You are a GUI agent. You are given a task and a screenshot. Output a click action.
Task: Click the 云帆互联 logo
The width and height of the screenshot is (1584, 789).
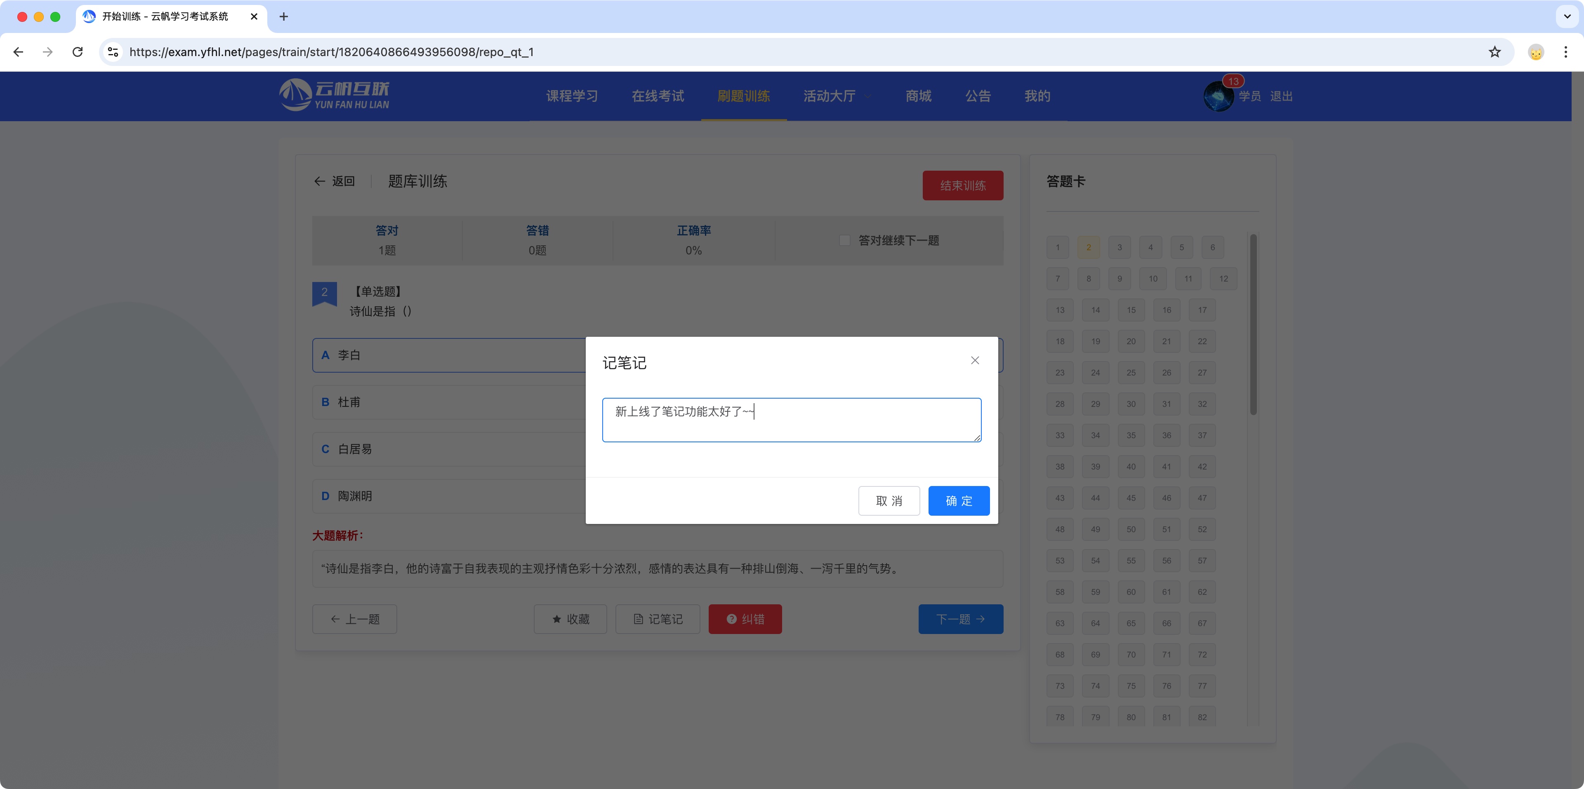pyautogui.click(x=334, y=95)
